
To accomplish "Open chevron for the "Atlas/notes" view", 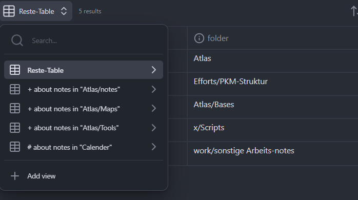I will [x=154, y=89].
